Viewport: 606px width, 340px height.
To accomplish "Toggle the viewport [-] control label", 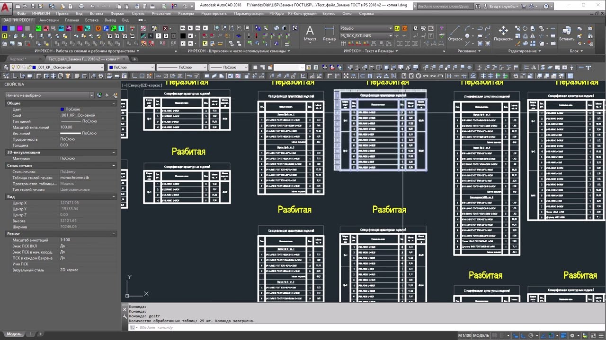I will [125, 85].
